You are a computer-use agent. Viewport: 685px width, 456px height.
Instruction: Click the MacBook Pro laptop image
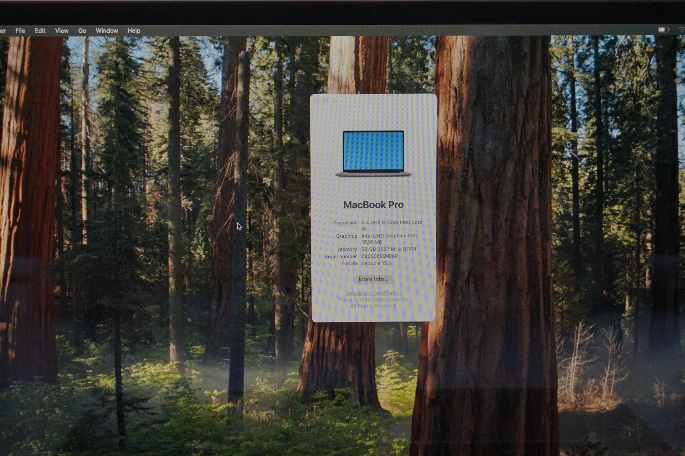pos(373,154)
